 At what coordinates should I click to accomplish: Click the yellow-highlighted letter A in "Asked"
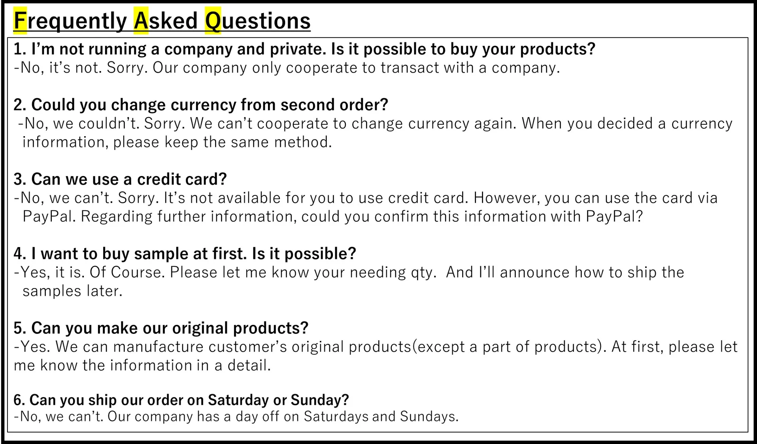pyautogui.click(x=141, y=21)
